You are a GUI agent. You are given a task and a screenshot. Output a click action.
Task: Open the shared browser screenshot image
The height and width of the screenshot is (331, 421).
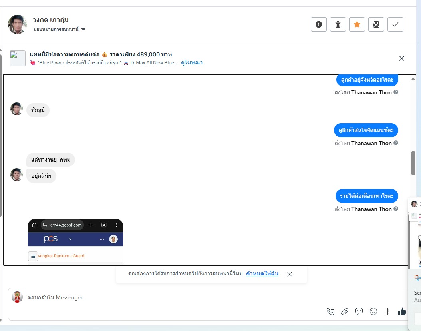[75, 242]
